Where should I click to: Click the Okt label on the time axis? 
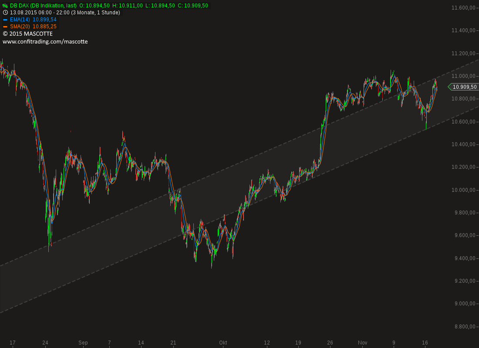(x=223, y=342)
